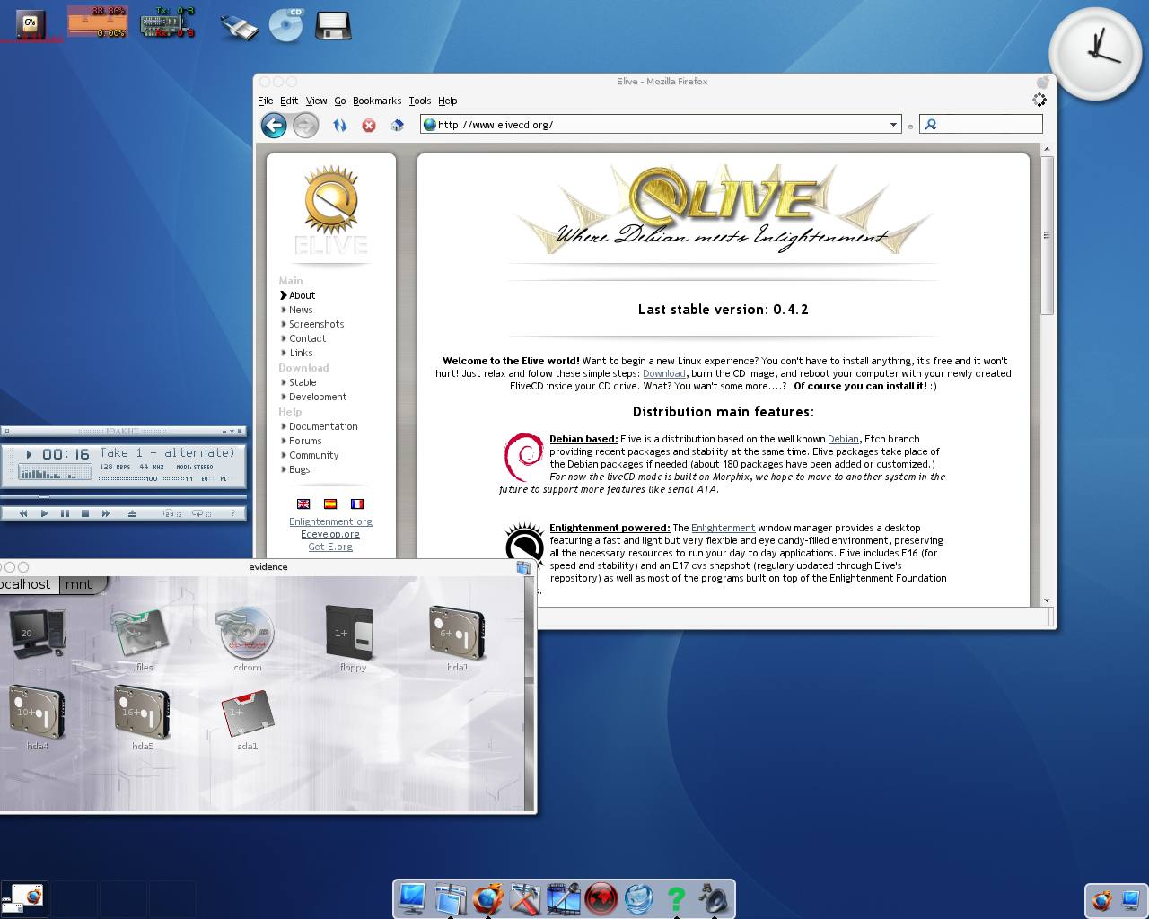Screen dimensions: 1149x919
Task: Open the Contact sidebar link
Action: click(307, 338)
